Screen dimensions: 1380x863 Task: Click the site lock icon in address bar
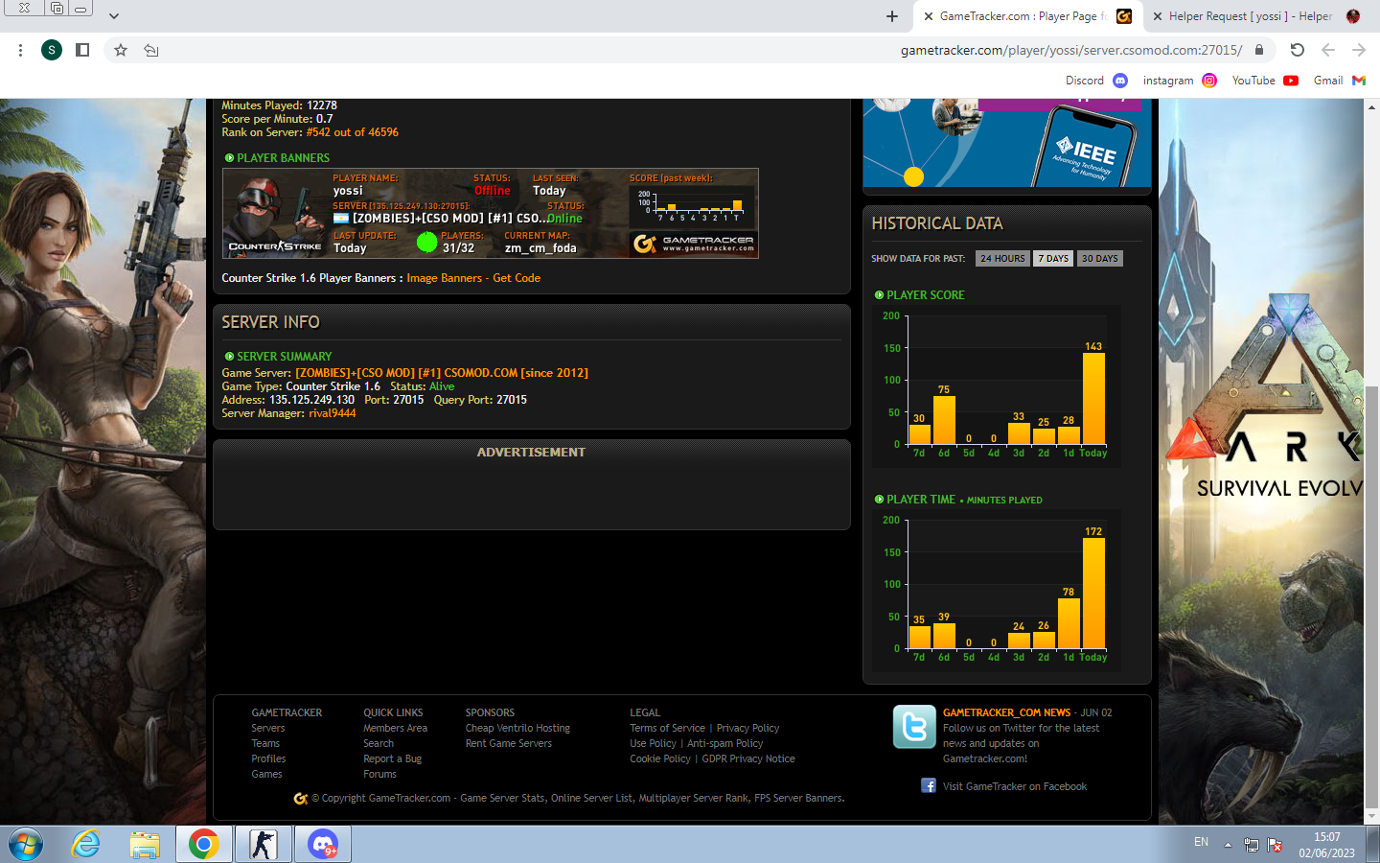point(1259,50)
